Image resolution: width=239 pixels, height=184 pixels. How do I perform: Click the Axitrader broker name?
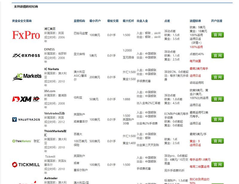point(51,178)
